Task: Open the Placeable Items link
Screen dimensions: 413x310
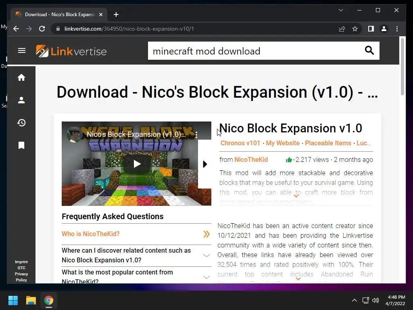Action: 328,143
